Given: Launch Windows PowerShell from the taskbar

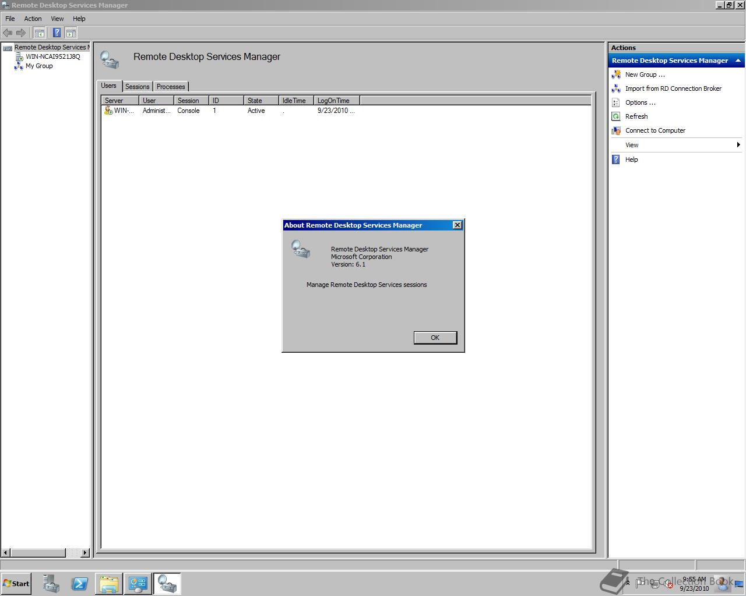Looking at the screenshot, I should click(79, 584).
